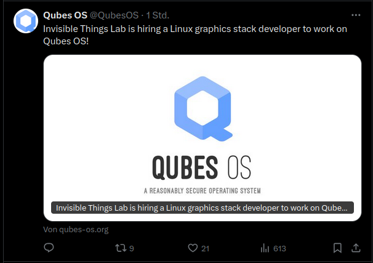
Task: Click the Von qubes-os.org source link
Action: [x=76, y=230]
